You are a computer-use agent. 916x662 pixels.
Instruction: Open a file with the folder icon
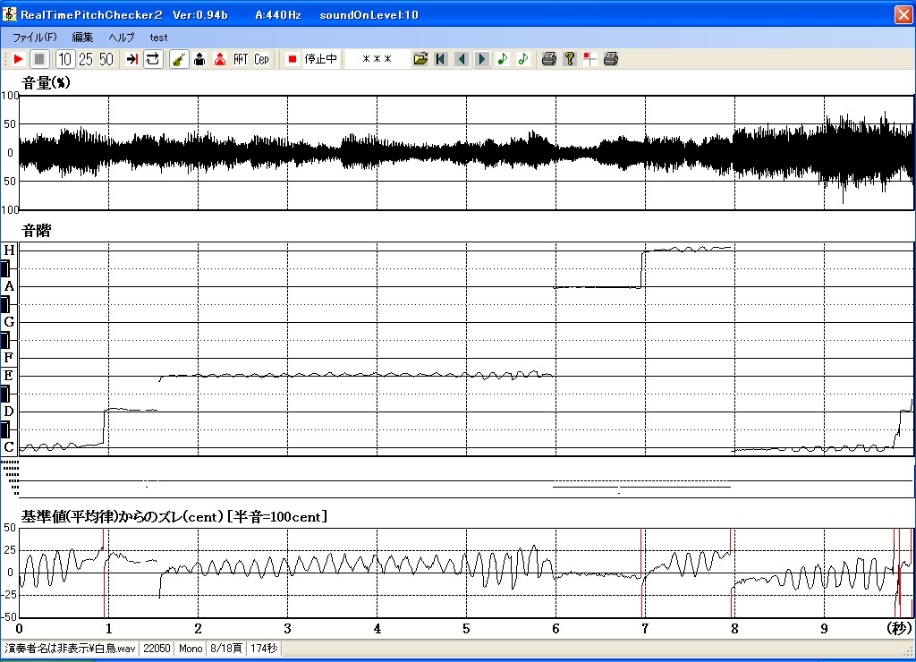point(420,59)
